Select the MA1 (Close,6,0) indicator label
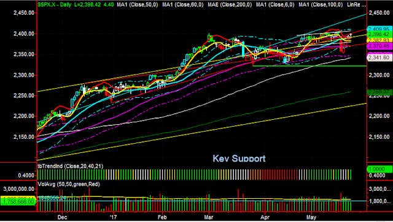Screen dimensions: 393x222 [276, 4]
